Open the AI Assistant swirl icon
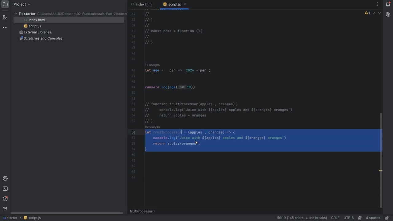Image resolution: width=393 pixels, height=221 pixels. click(388, 14)
